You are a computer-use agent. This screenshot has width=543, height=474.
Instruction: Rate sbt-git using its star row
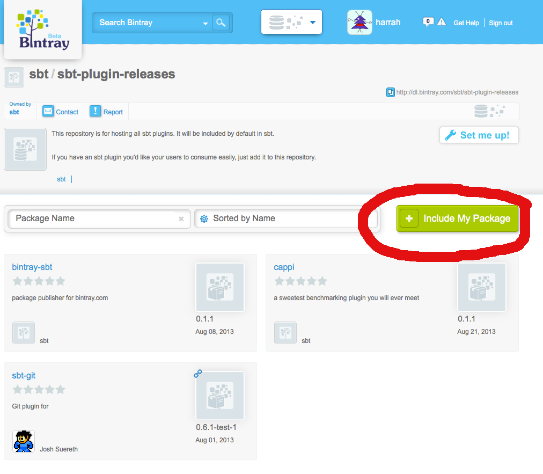click(39, 390)
